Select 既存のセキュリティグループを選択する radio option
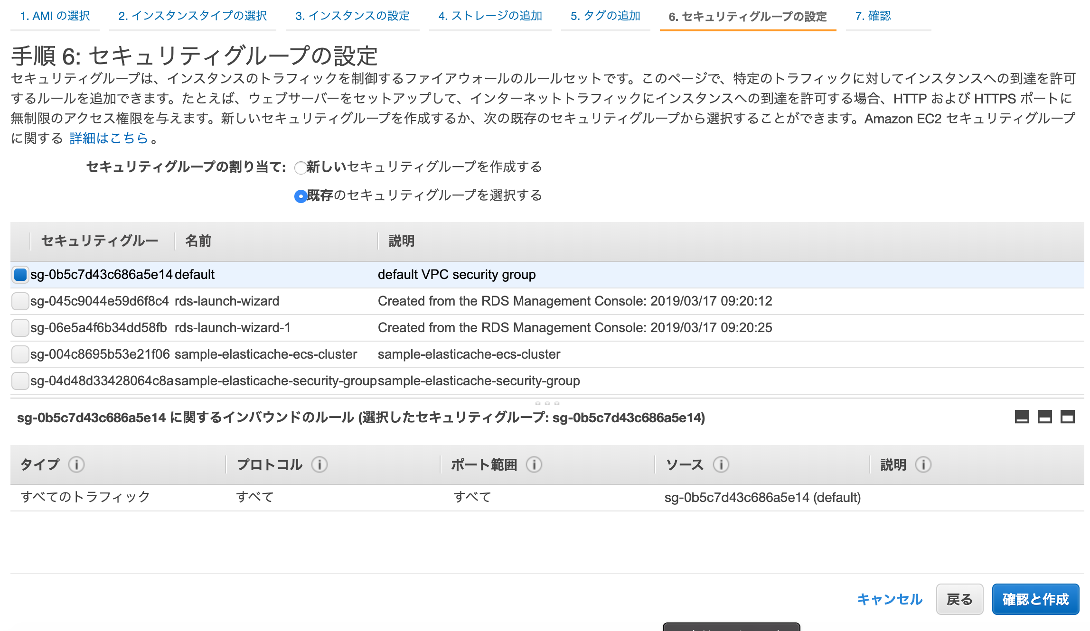Image resolution: width=1090 pixels, height=631 pixels. 300,196
